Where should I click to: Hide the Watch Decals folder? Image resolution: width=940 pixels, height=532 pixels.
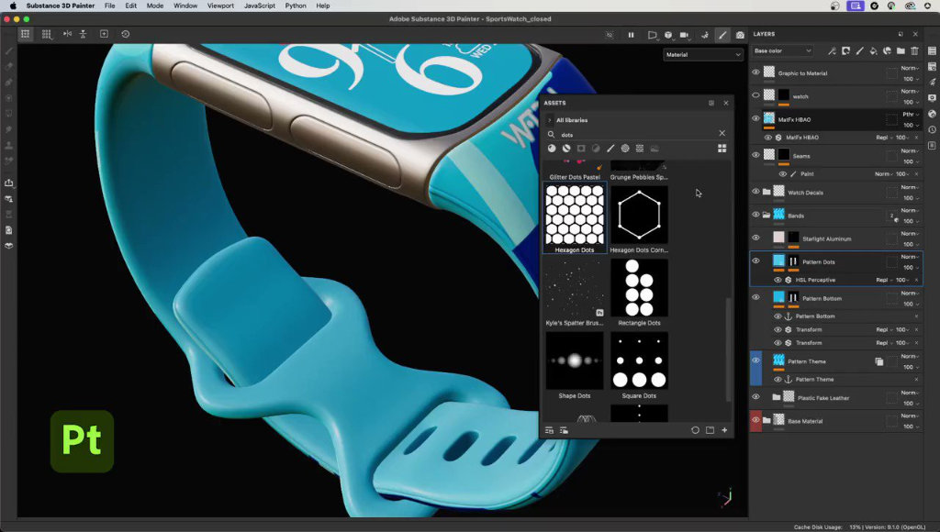pos(756,191)
